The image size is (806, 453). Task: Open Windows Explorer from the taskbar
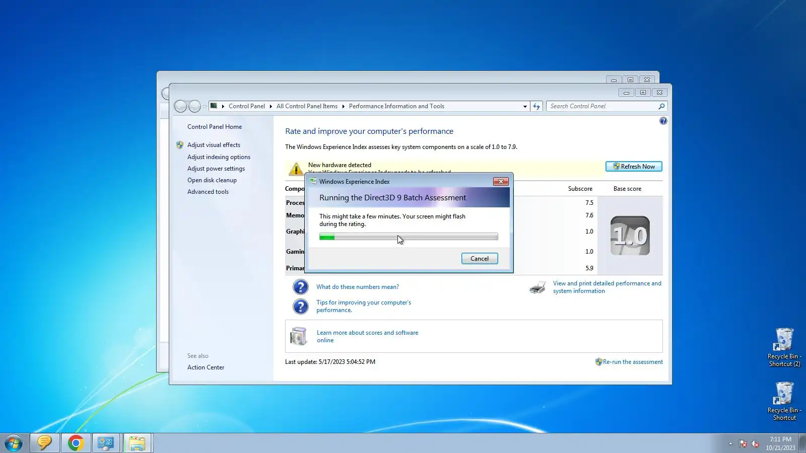coord(137,443)
